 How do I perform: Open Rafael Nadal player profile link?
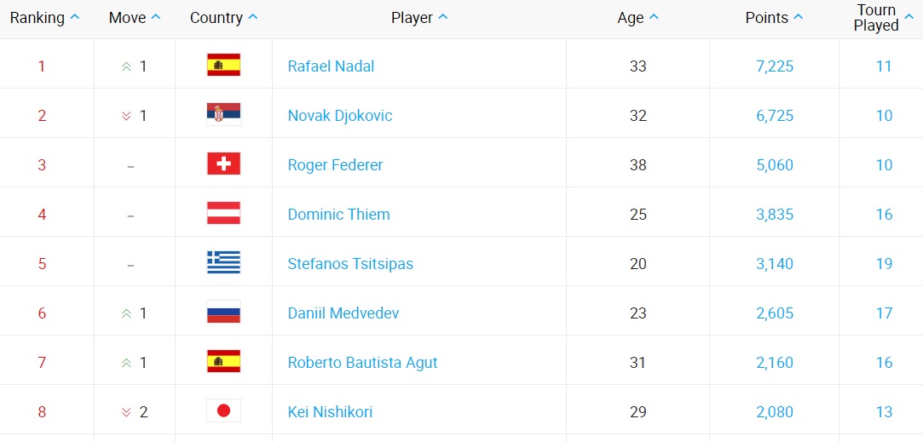[x=331, y=66]
